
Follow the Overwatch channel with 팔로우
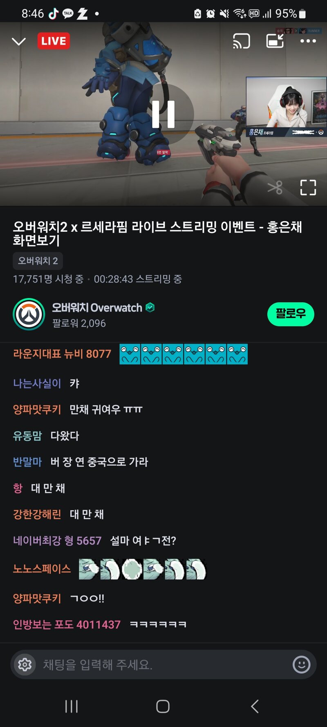coord(291,314)
